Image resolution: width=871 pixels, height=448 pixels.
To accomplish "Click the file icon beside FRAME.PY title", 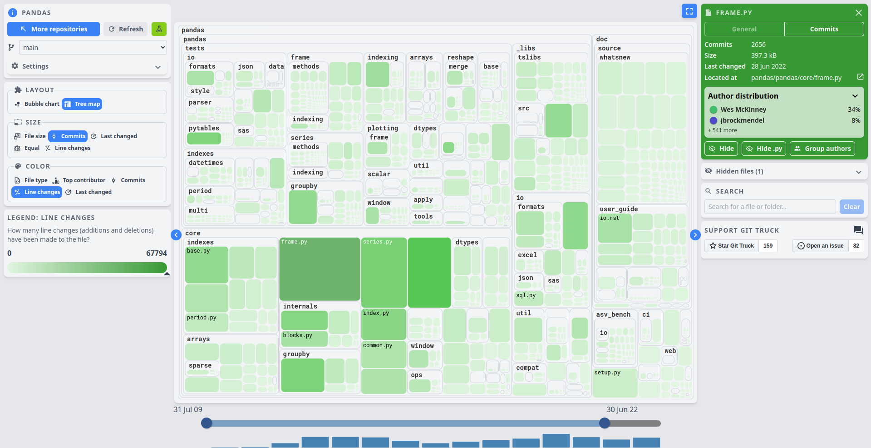I will (x=709, y=13).
